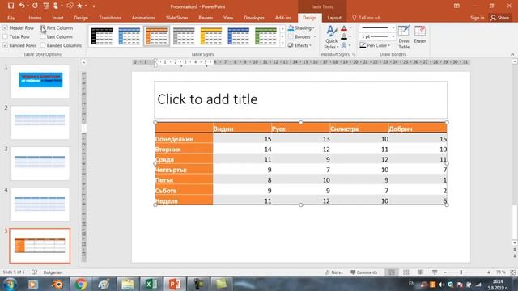Click the spell check status icon
The height and width of the screenshot is (291, 518).
pos(34,272)
